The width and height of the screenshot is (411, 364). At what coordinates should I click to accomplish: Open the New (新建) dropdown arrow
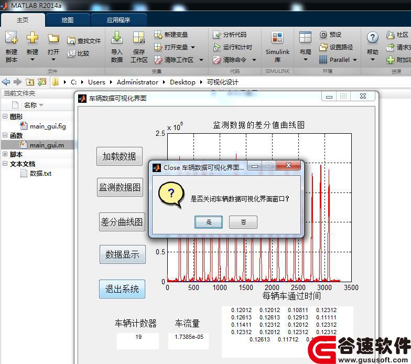[33, 60]
